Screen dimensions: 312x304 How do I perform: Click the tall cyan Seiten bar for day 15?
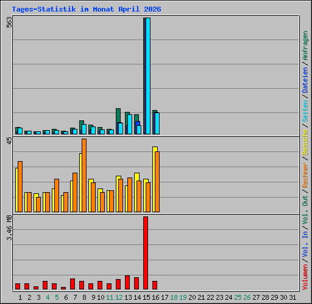pyautogui.click(x=148, y=76)
